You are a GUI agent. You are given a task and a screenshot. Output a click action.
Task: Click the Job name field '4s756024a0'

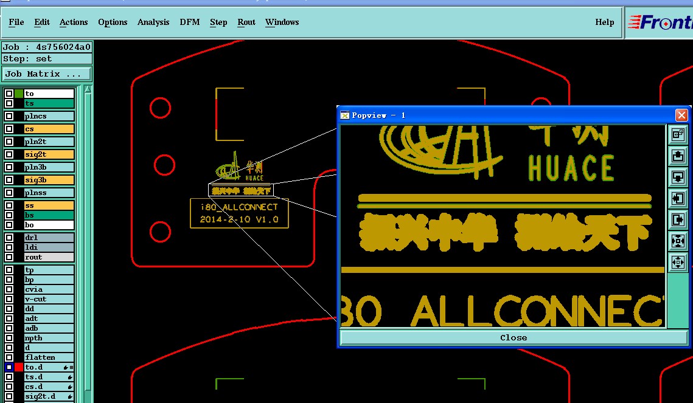click(x=47, y=47)
